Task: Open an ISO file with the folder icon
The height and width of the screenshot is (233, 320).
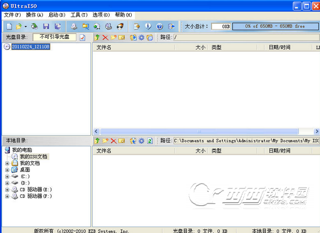Action: (x=19, y=26)
